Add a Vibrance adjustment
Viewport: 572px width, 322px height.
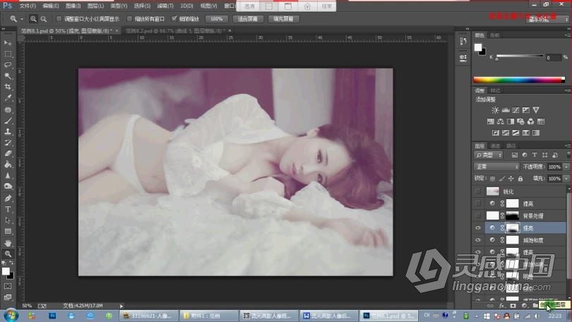pyautogui.click(x=536, y=109)
